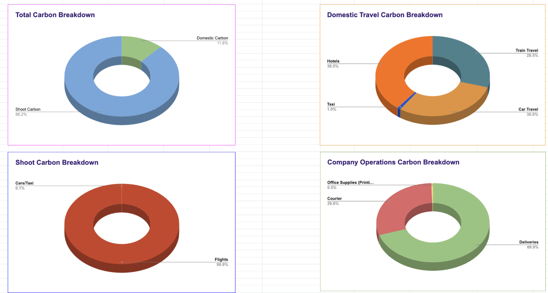Select the Taxi 1.0% data label
This screenshot has width=548, height=293.
pos(331,107)
